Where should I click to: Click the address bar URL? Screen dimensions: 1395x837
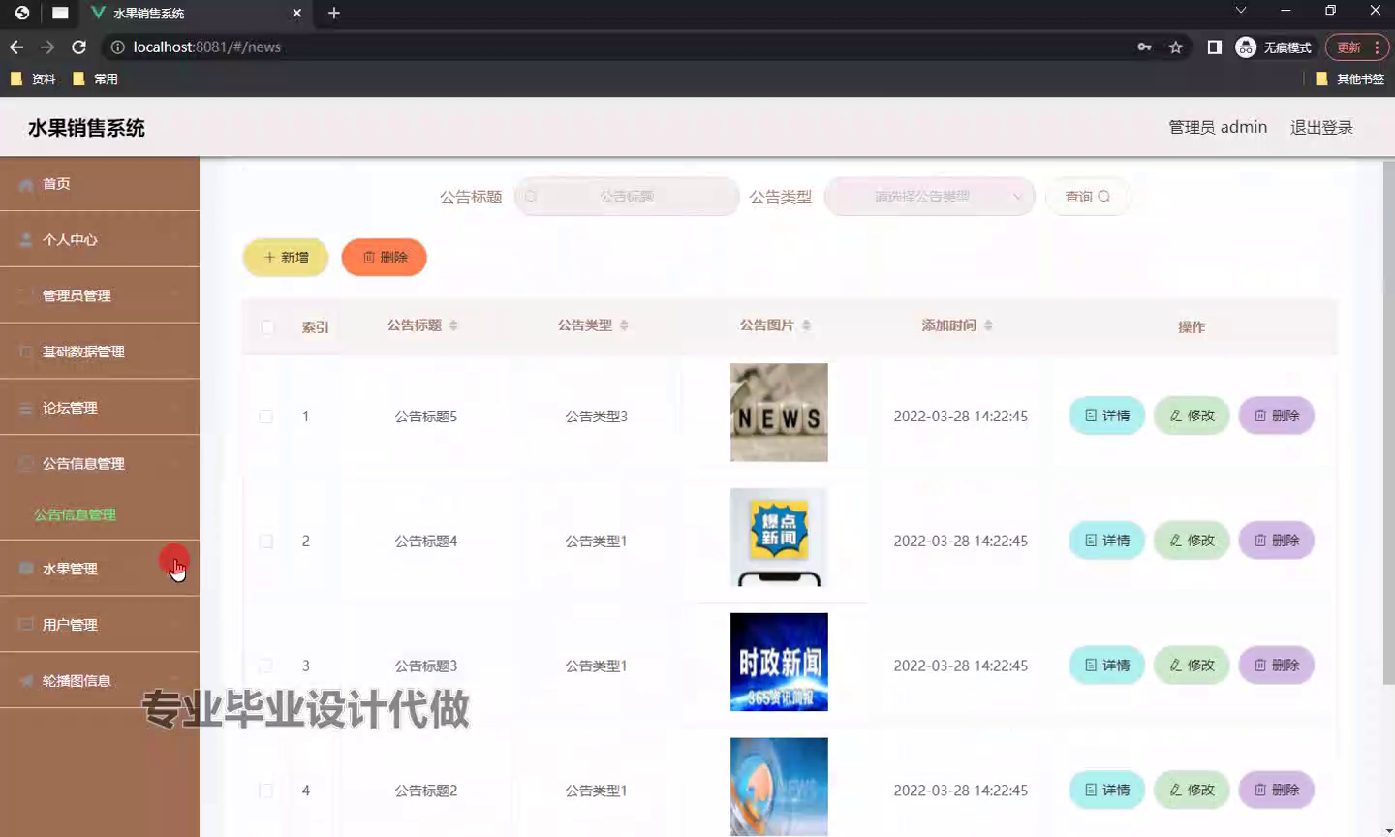pos(206,46)
